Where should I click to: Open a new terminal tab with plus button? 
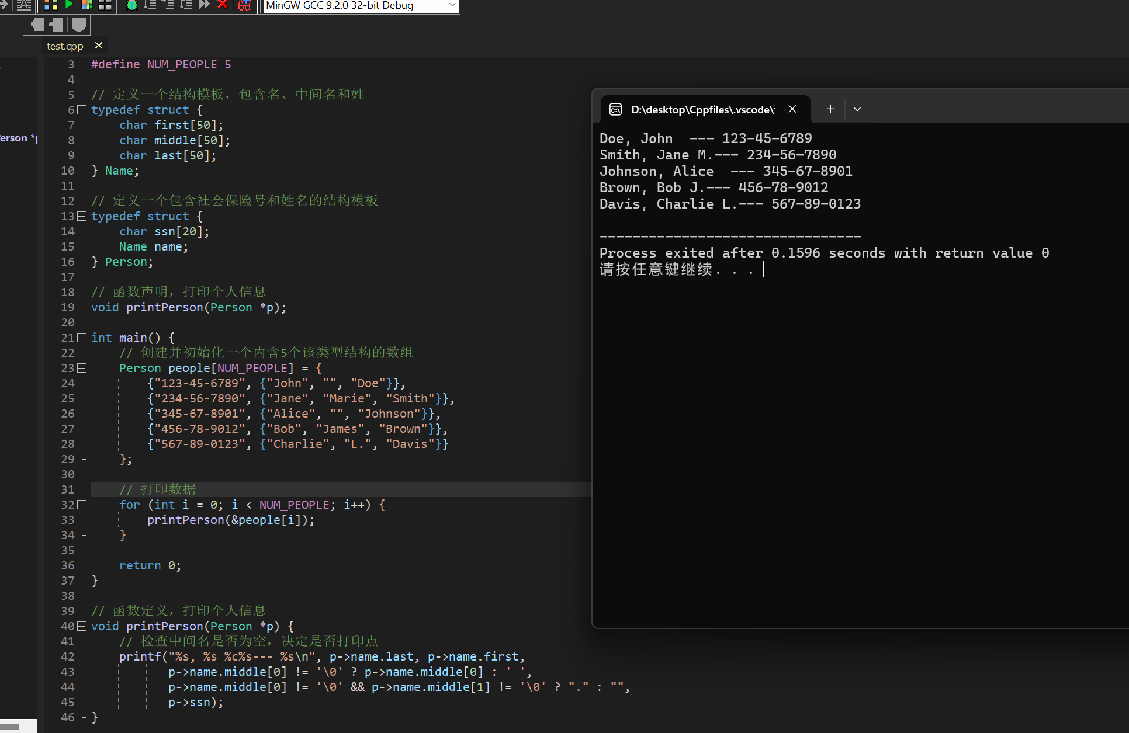tap(830, 109)
